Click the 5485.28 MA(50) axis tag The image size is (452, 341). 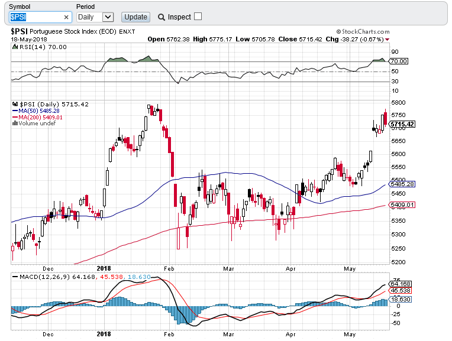pyautogui.click(x=402, y=184)
